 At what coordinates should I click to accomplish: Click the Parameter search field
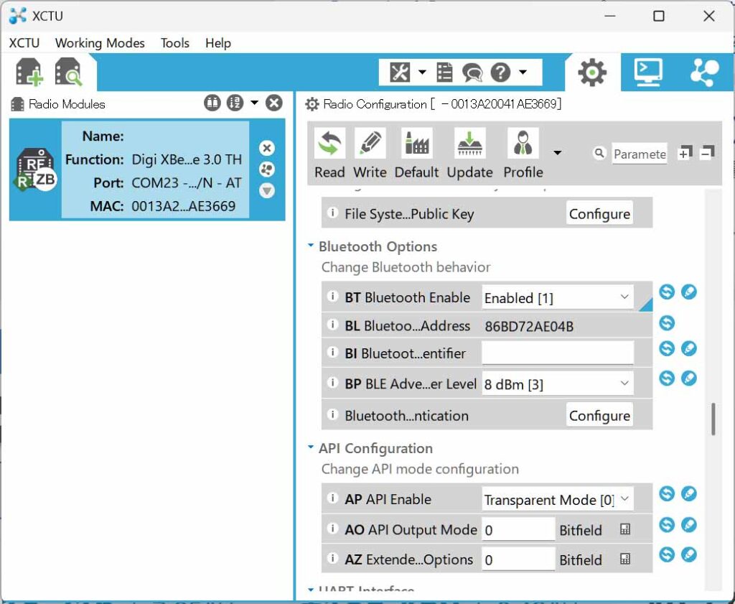coord(640,154)
